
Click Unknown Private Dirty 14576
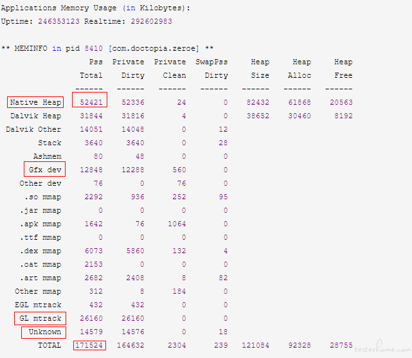pyautogui.click(x=133, y=332)
